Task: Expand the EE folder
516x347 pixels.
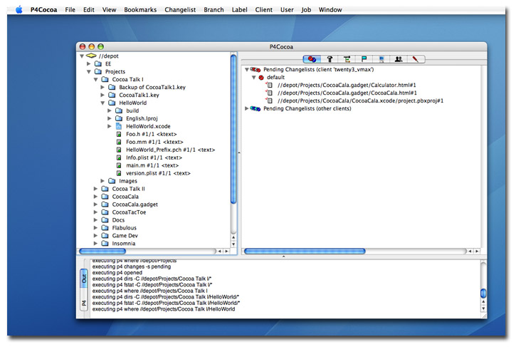Action: coord(88,64)
